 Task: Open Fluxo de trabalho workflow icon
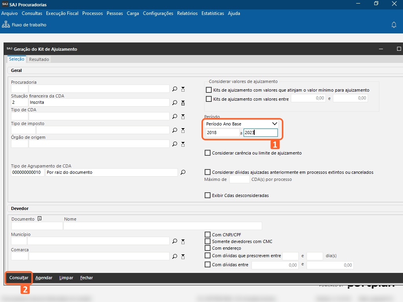point(6,25)
